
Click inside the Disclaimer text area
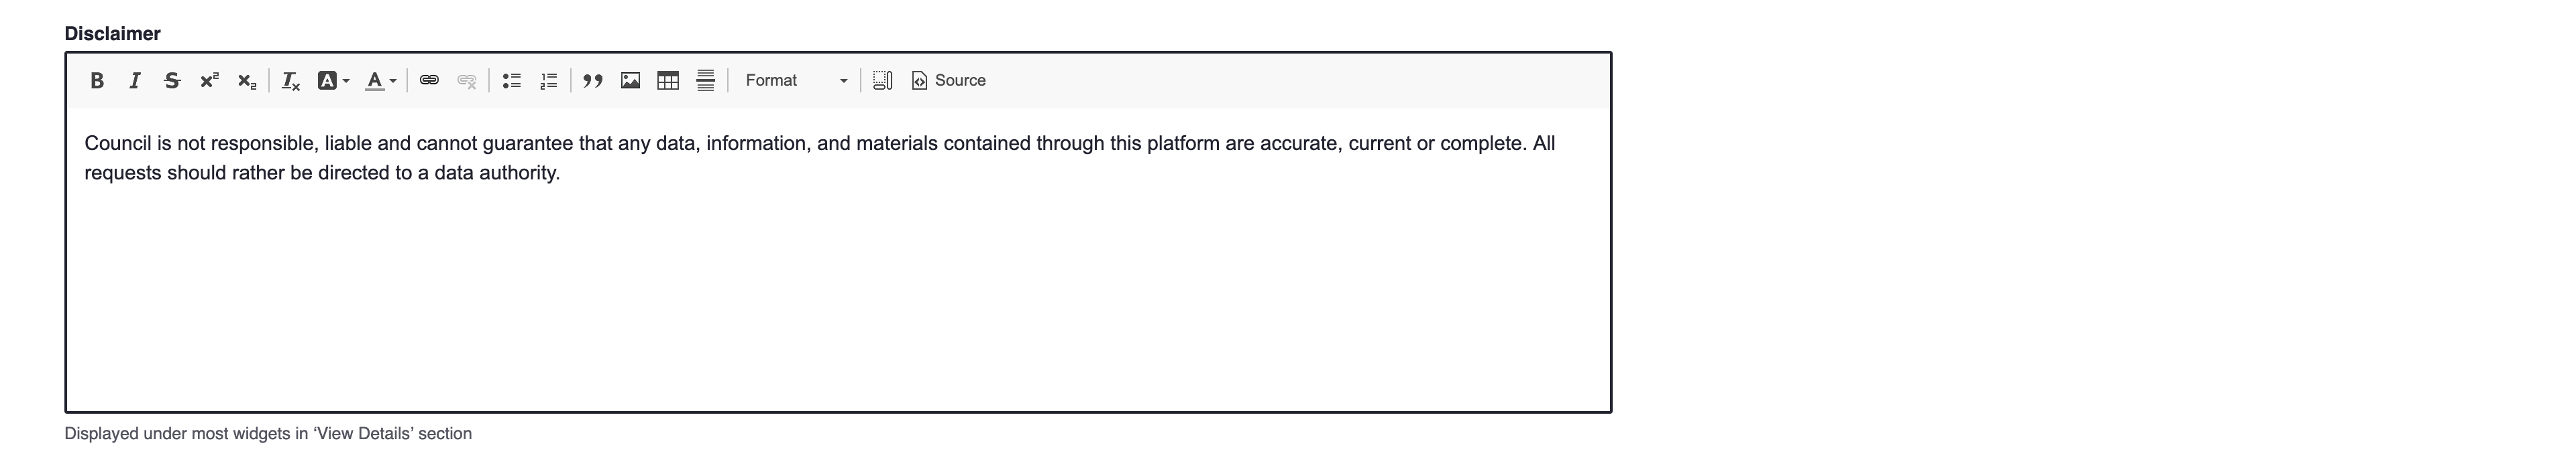838,260
